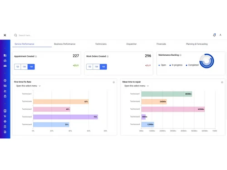Click the blue 120Min bar in repair chart

click(148, 124)
